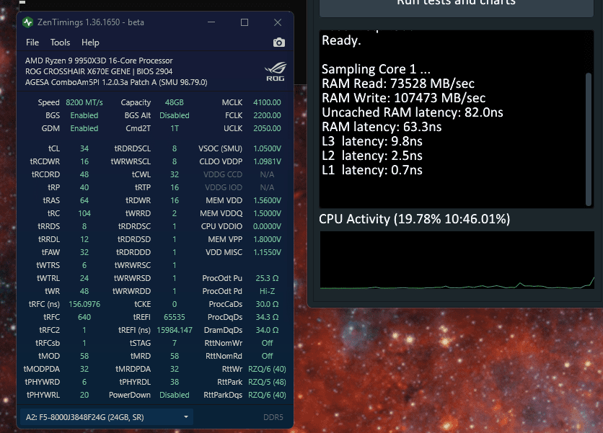Expand the A2 memory module dropdown

pos(187,416)
